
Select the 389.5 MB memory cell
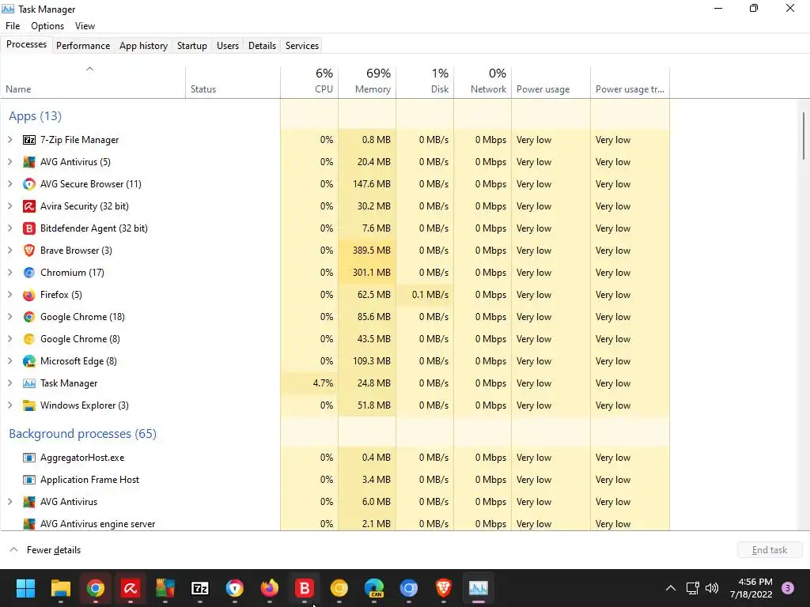click(x=367, y=251)
